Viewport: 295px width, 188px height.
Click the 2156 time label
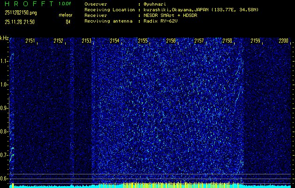click(x=171, y=41)
